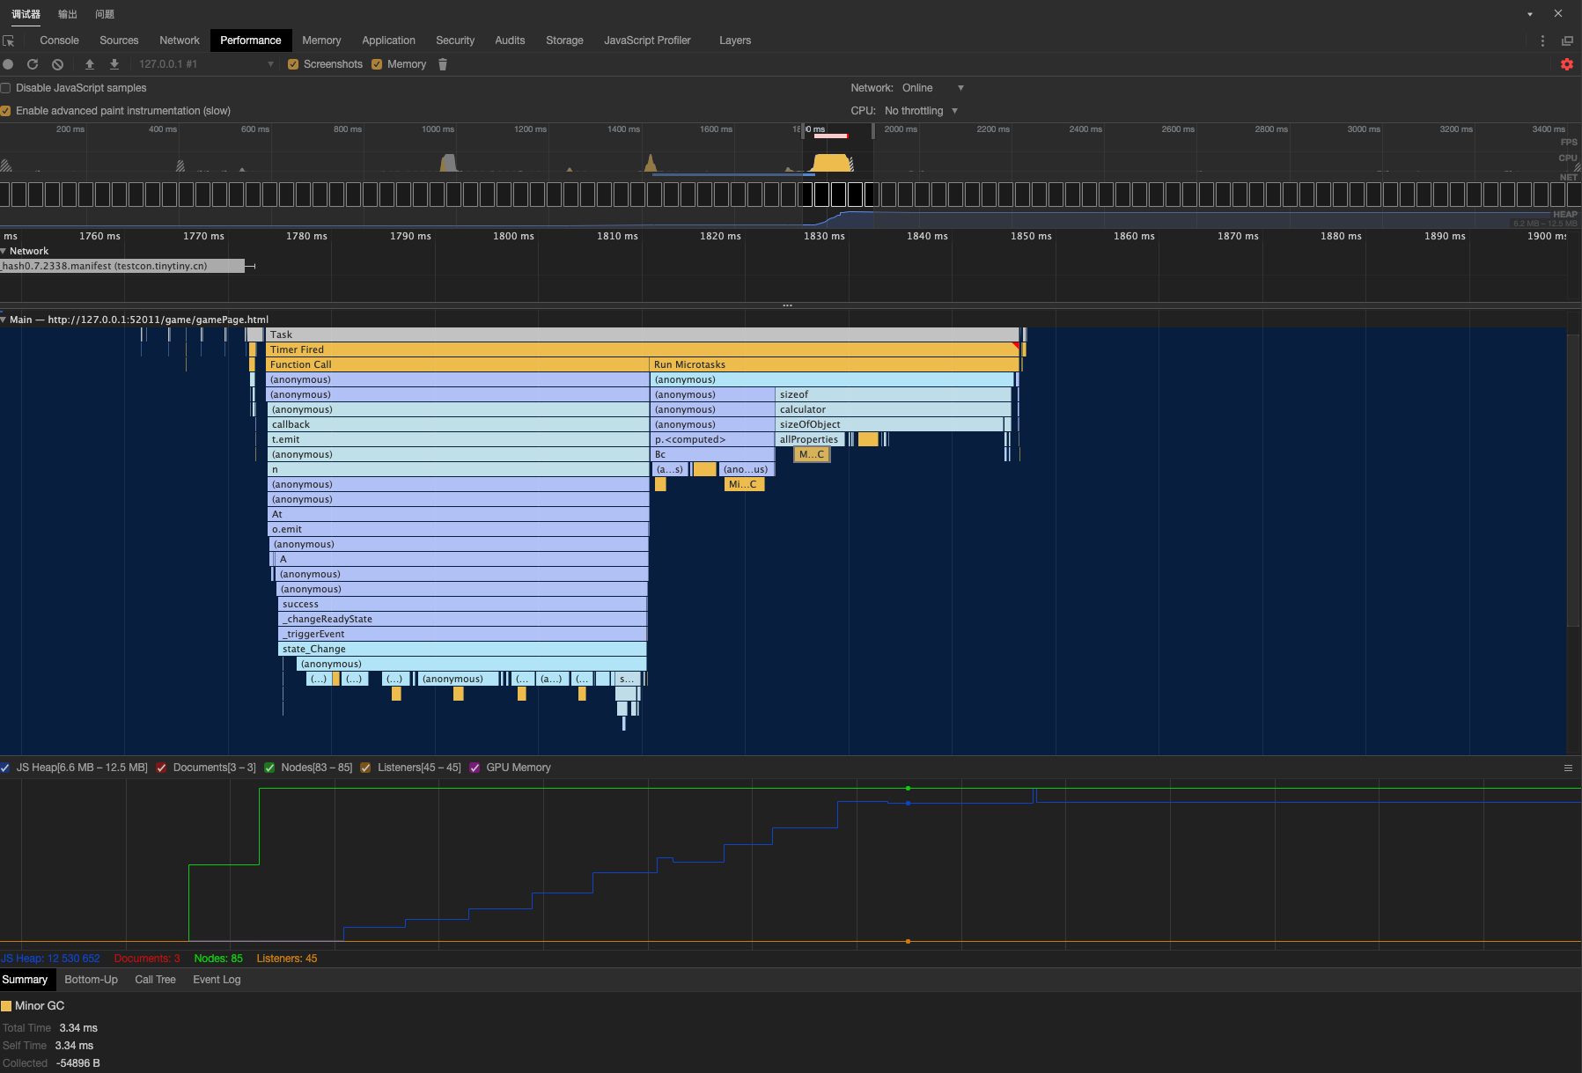Click the save profile download icon

click(x=114, y=64)
